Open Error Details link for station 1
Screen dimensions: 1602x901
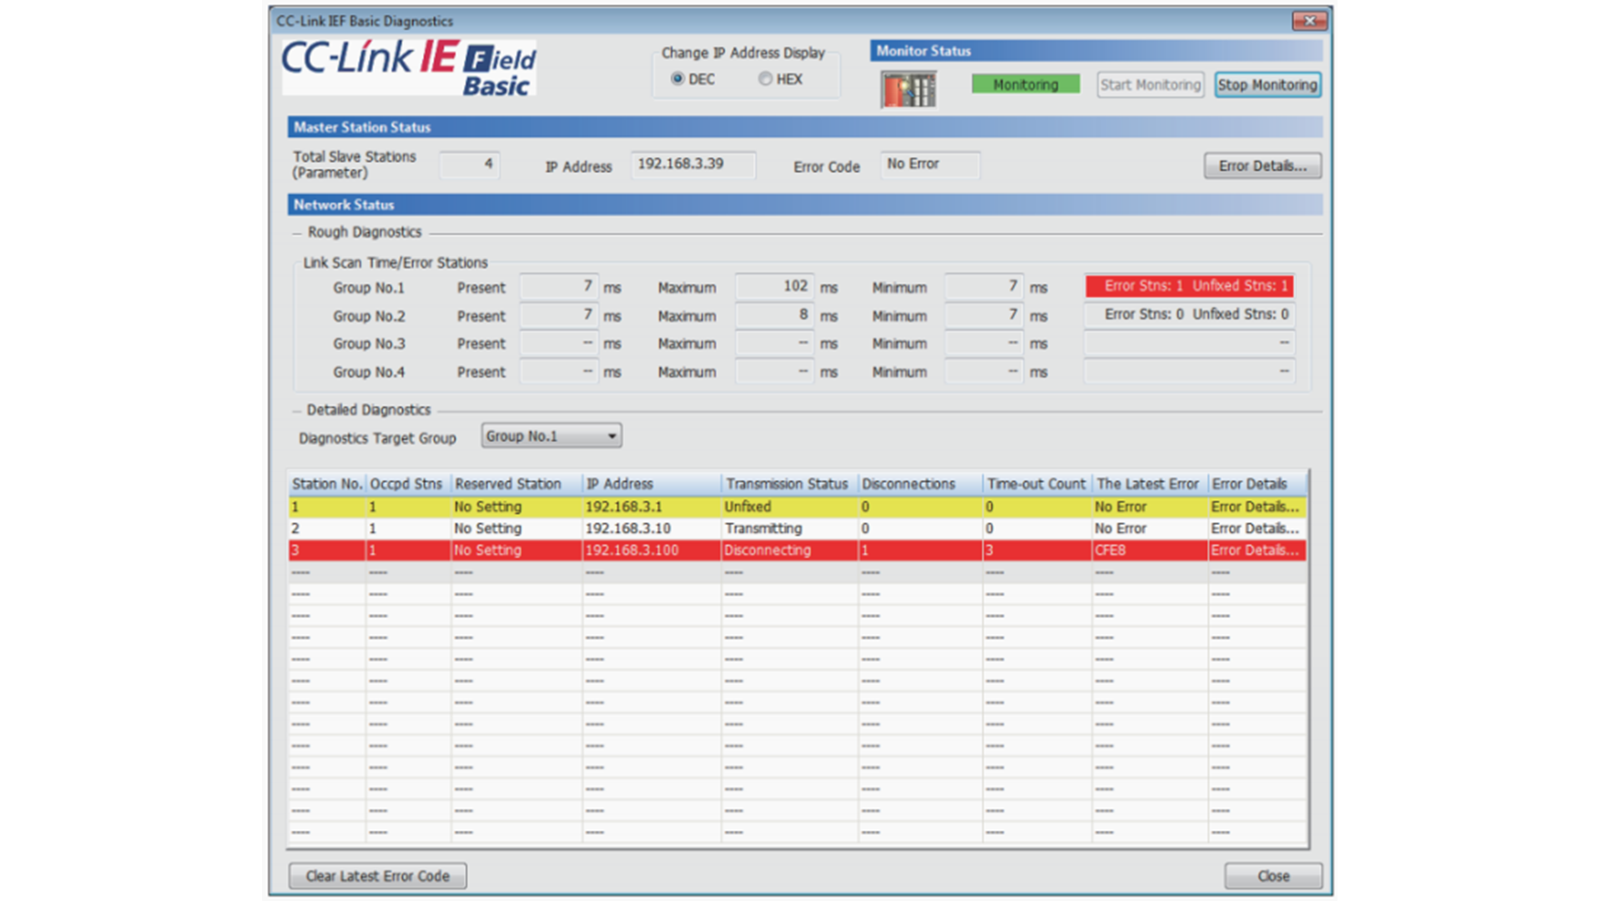pos(1254,507)
